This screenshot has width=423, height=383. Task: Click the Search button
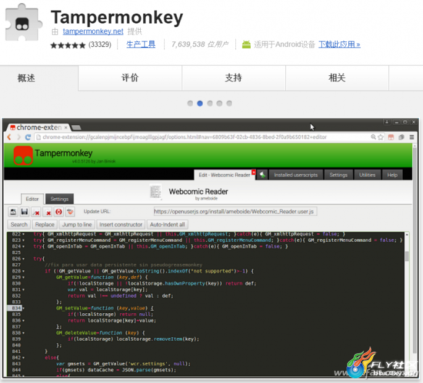[x=19, y=225]
